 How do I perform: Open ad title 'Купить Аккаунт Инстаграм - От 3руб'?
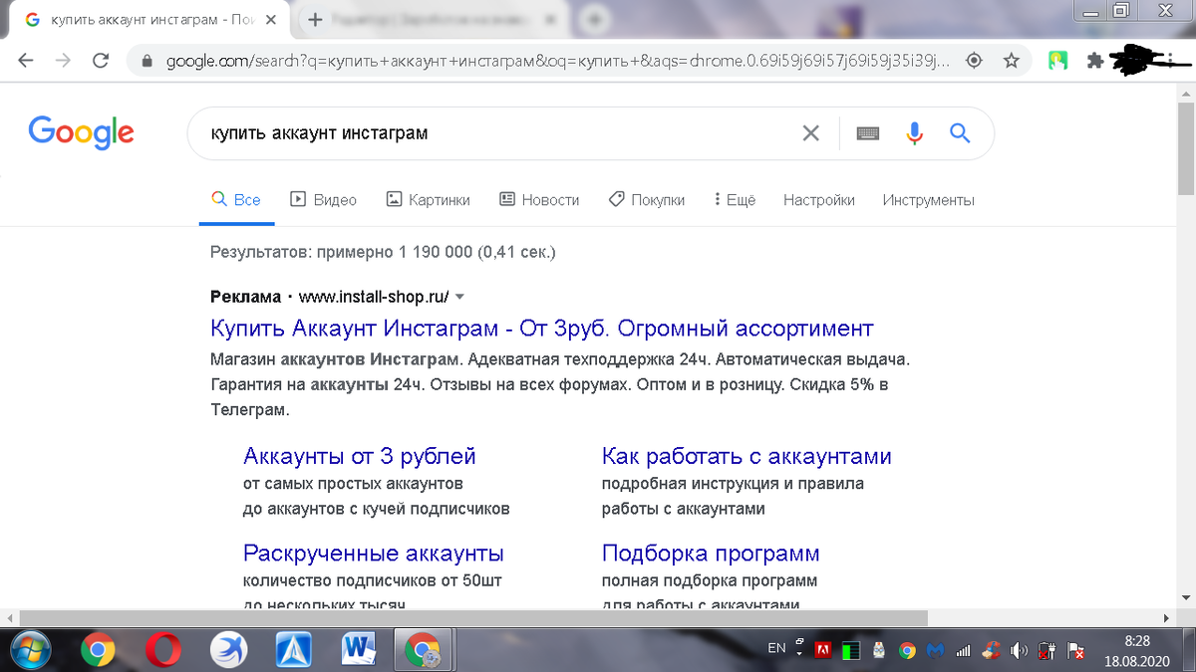(542, 329)
